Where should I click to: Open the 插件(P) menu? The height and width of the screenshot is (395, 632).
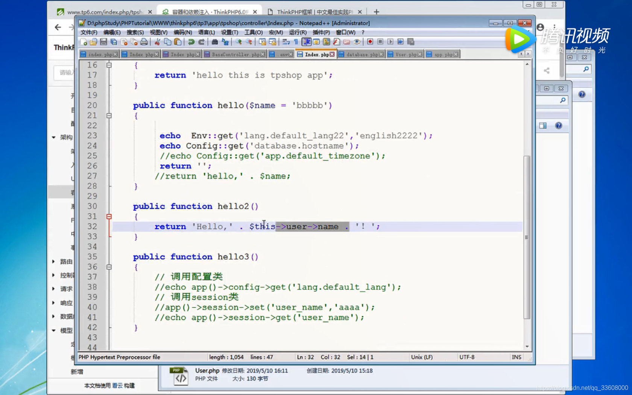point(321,32)
